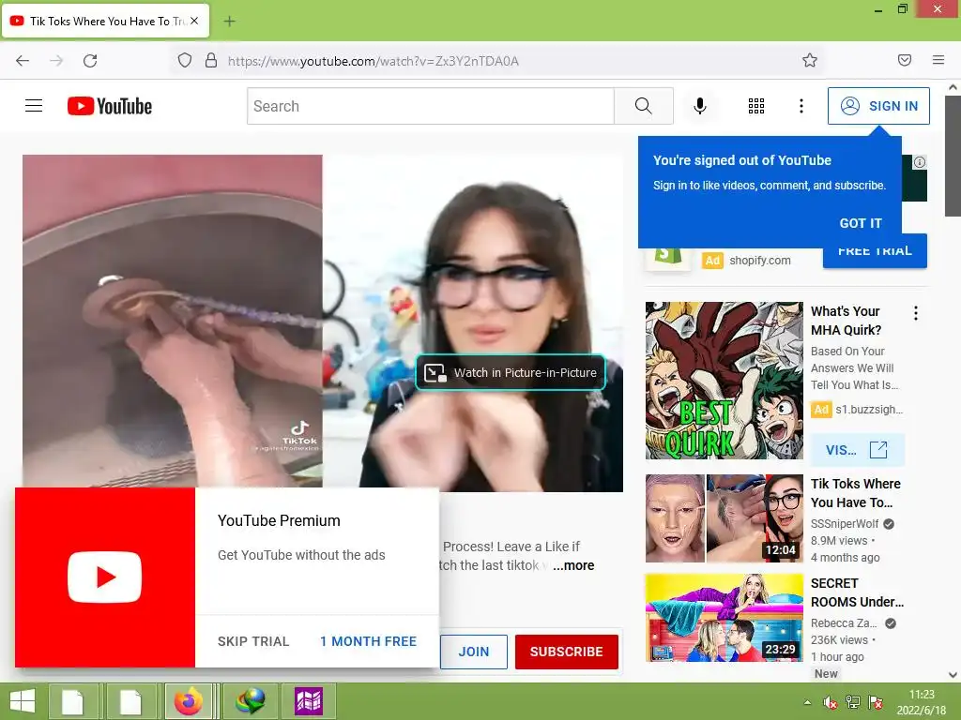The height and width of the screenshot is (720, 961).
Task: Click the page scrollbar thumb
Action: coord(953,156)
